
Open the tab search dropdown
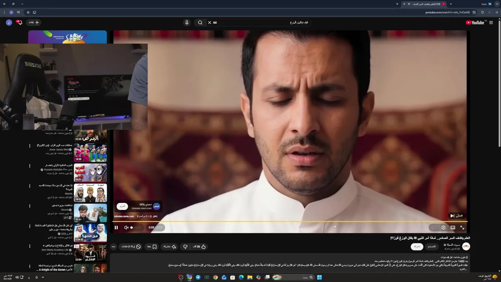497,4
